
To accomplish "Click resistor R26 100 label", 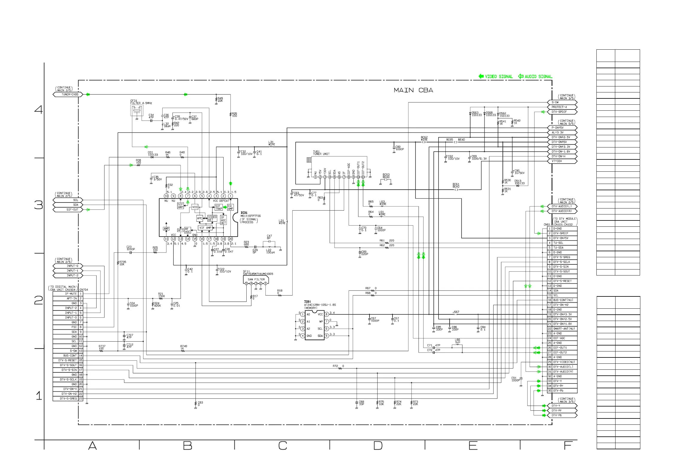I will point(234,115).
